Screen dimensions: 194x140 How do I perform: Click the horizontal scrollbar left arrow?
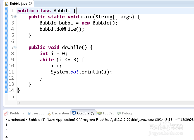(x=19, y=103)
